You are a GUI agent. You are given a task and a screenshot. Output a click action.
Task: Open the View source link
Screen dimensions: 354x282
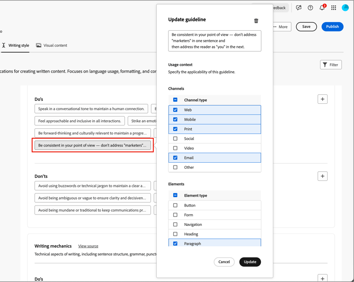(x=88, y=246)
